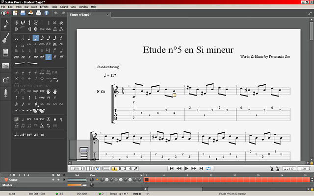Image resolution: width=314 pixels, height=196 pixels.
Task: Jump to the last bar
Action: pyautogui.click(x=201, y=169)
